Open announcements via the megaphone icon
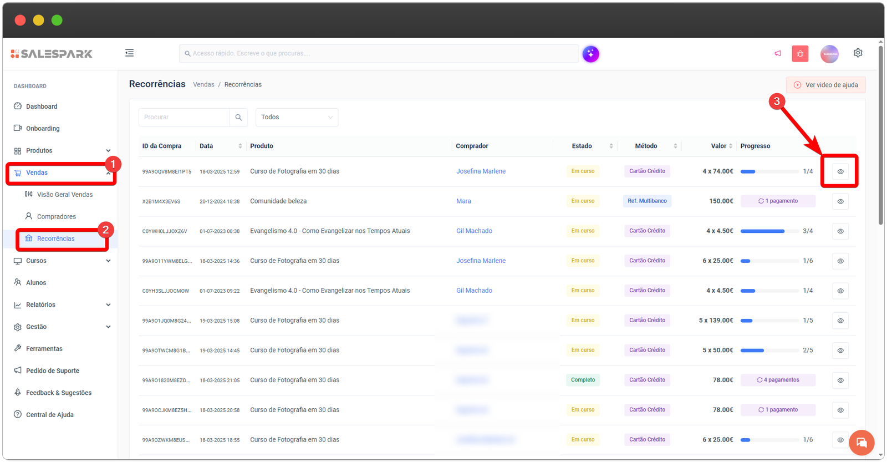The image size is (887, 462). (778, 54)
